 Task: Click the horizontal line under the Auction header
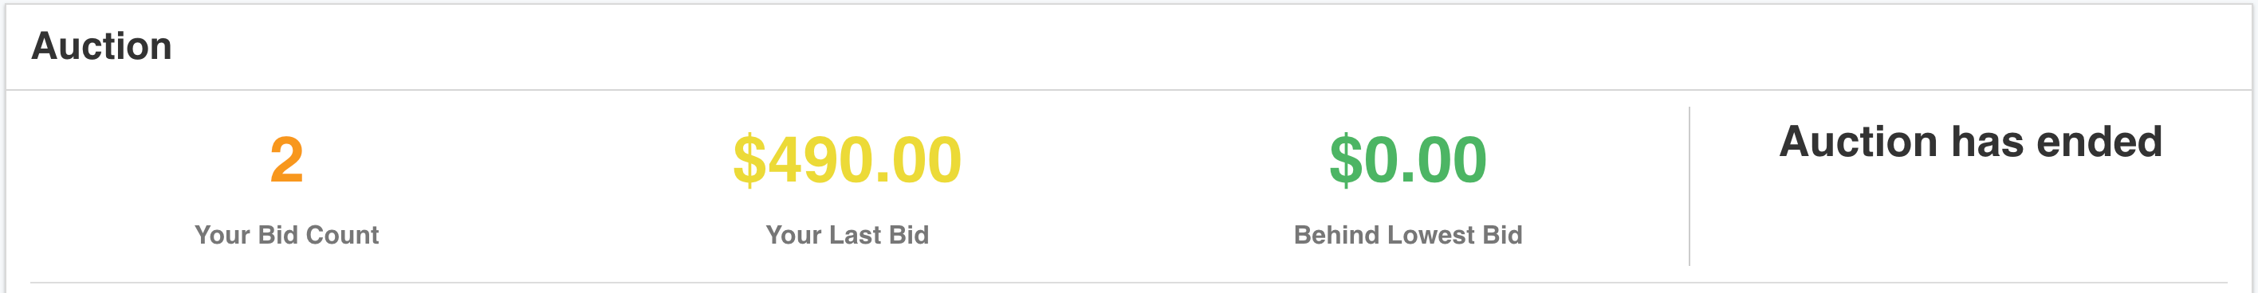tap(1129, 89)
